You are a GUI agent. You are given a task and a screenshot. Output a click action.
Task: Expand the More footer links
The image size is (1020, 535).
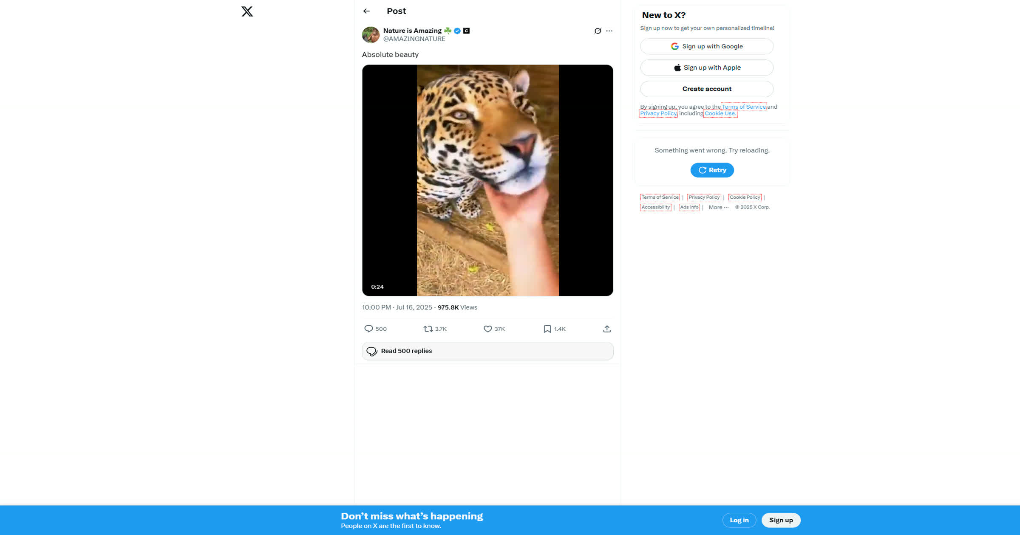coord(718,207)
